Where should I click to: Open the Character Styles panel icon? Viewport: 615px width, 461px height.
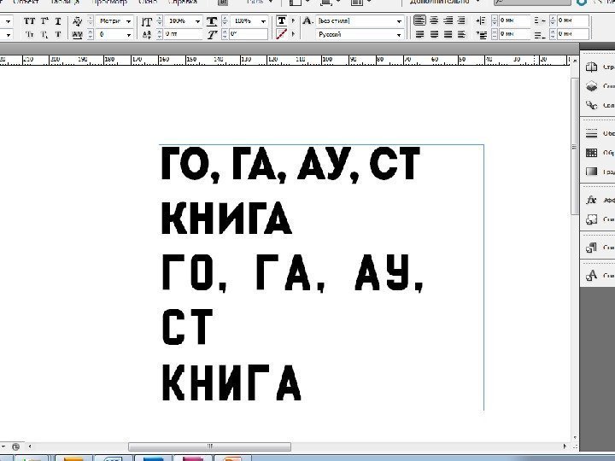[x=590, y=275]
